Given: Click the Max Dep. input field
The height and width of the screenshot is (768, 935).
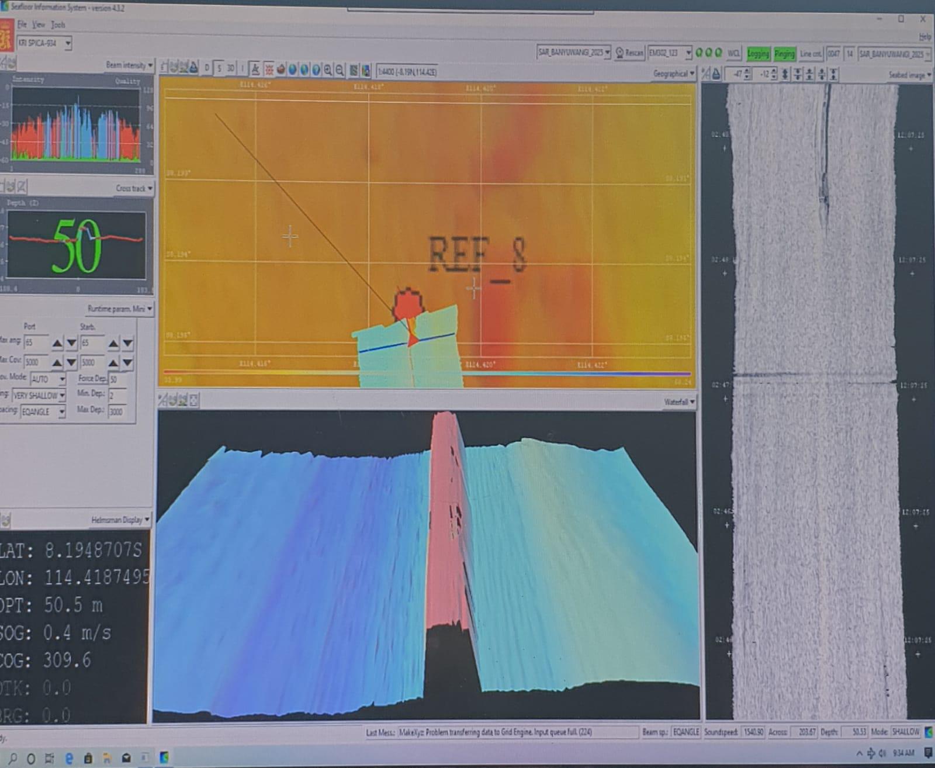Looking at the screenshot, I should pyautogui.click(x=116, y=411).
